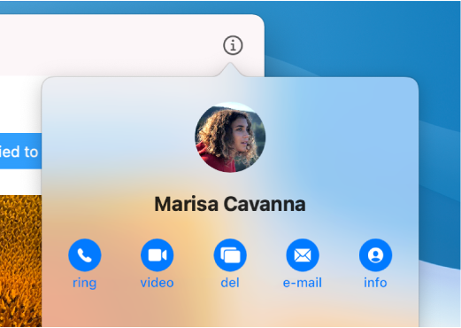Start a phone call with the ring icon
The height and width of the screenshot is (328, 461).
click(85, 255)
